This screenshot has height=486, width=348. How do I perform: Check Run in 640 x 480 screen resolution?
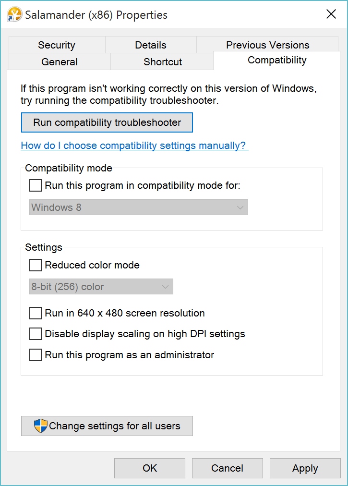pos(36,313)
